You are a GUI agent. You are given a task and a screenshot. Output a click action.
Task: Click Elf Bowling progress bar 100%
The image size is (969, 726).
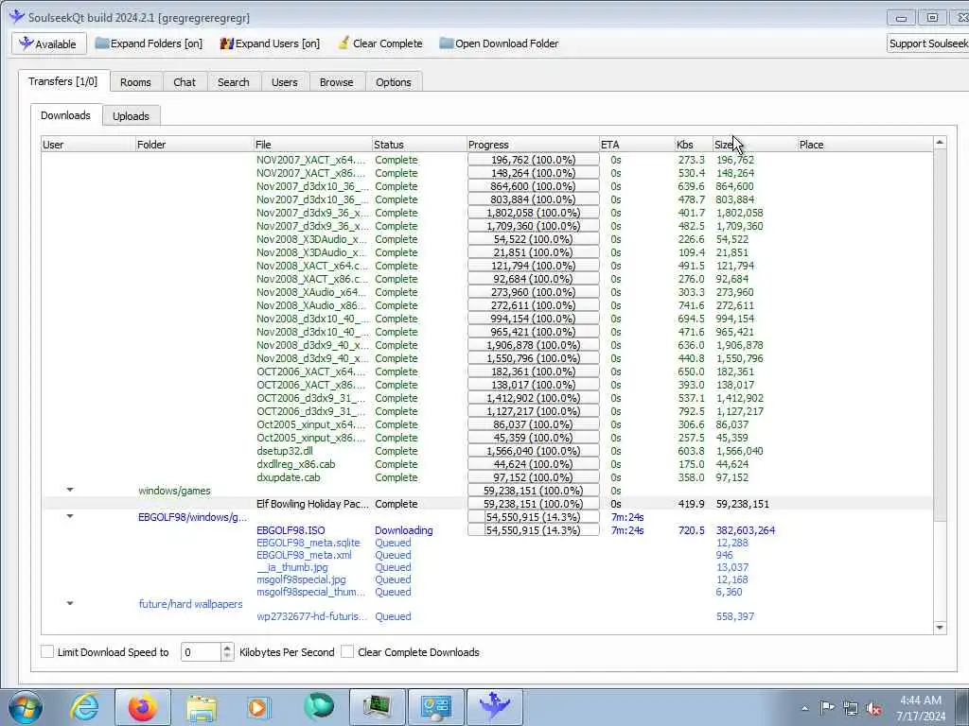534,504
